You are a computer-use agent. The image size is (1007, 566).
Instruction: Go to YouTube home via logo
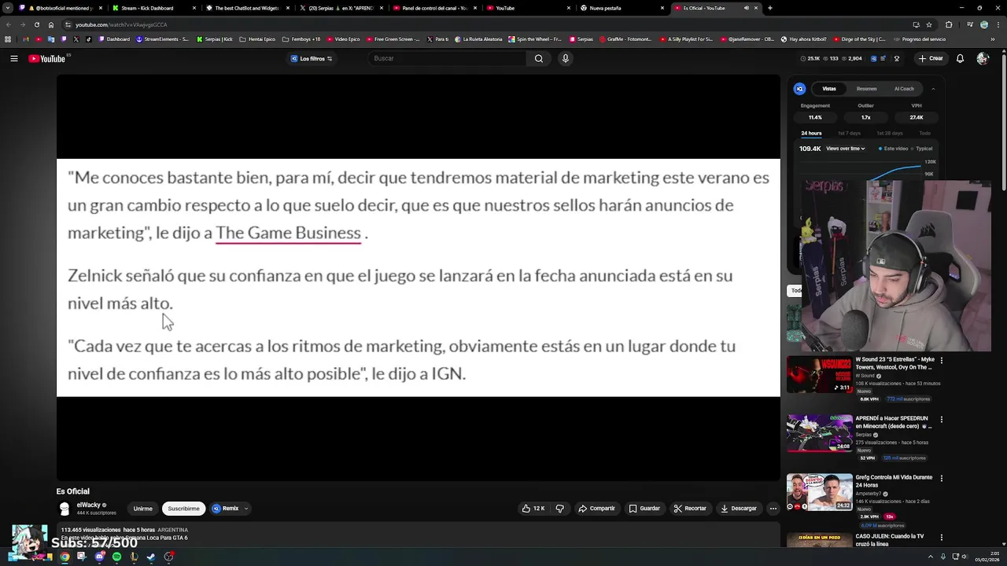[x=47, y=58]
